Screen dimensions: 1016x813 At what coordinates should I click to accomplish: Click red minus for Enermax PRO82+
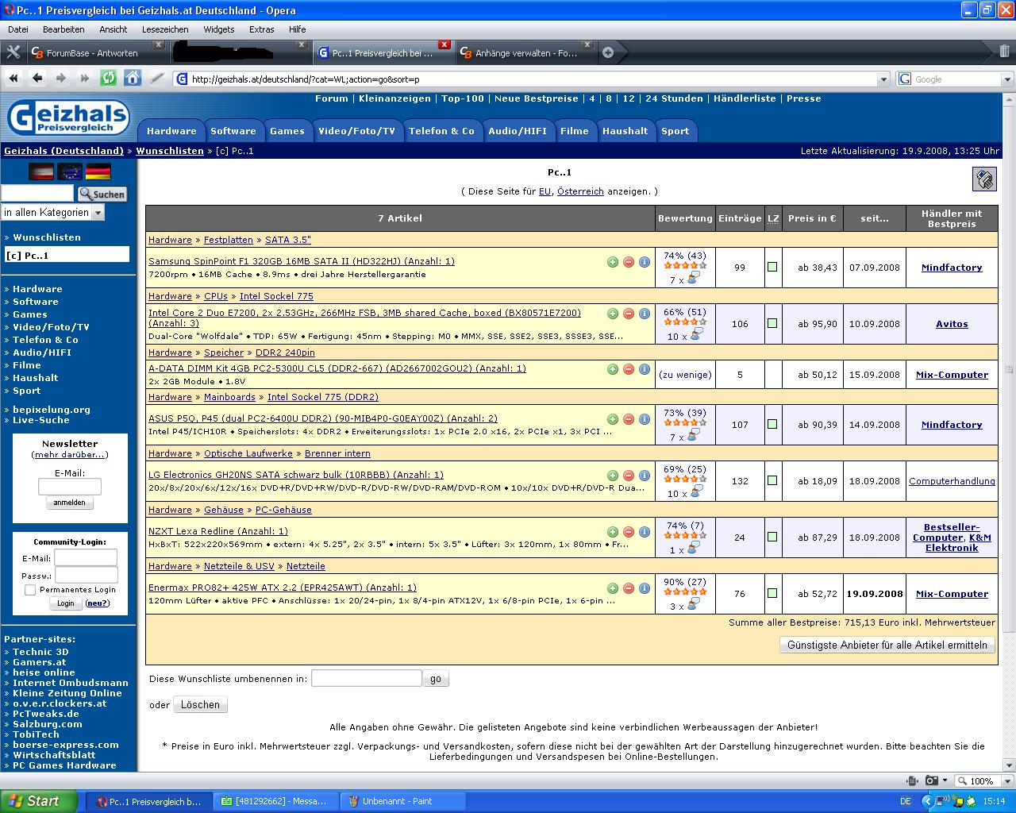(629, 588)
